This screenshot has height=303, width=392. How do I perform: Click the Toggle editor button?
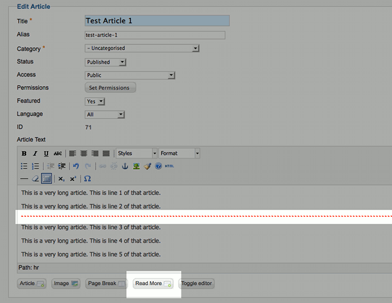point(197,283)
